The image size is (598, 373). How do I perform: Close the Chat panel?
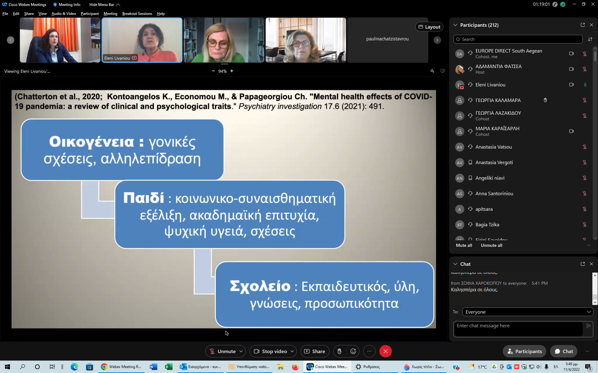[591, 264]
